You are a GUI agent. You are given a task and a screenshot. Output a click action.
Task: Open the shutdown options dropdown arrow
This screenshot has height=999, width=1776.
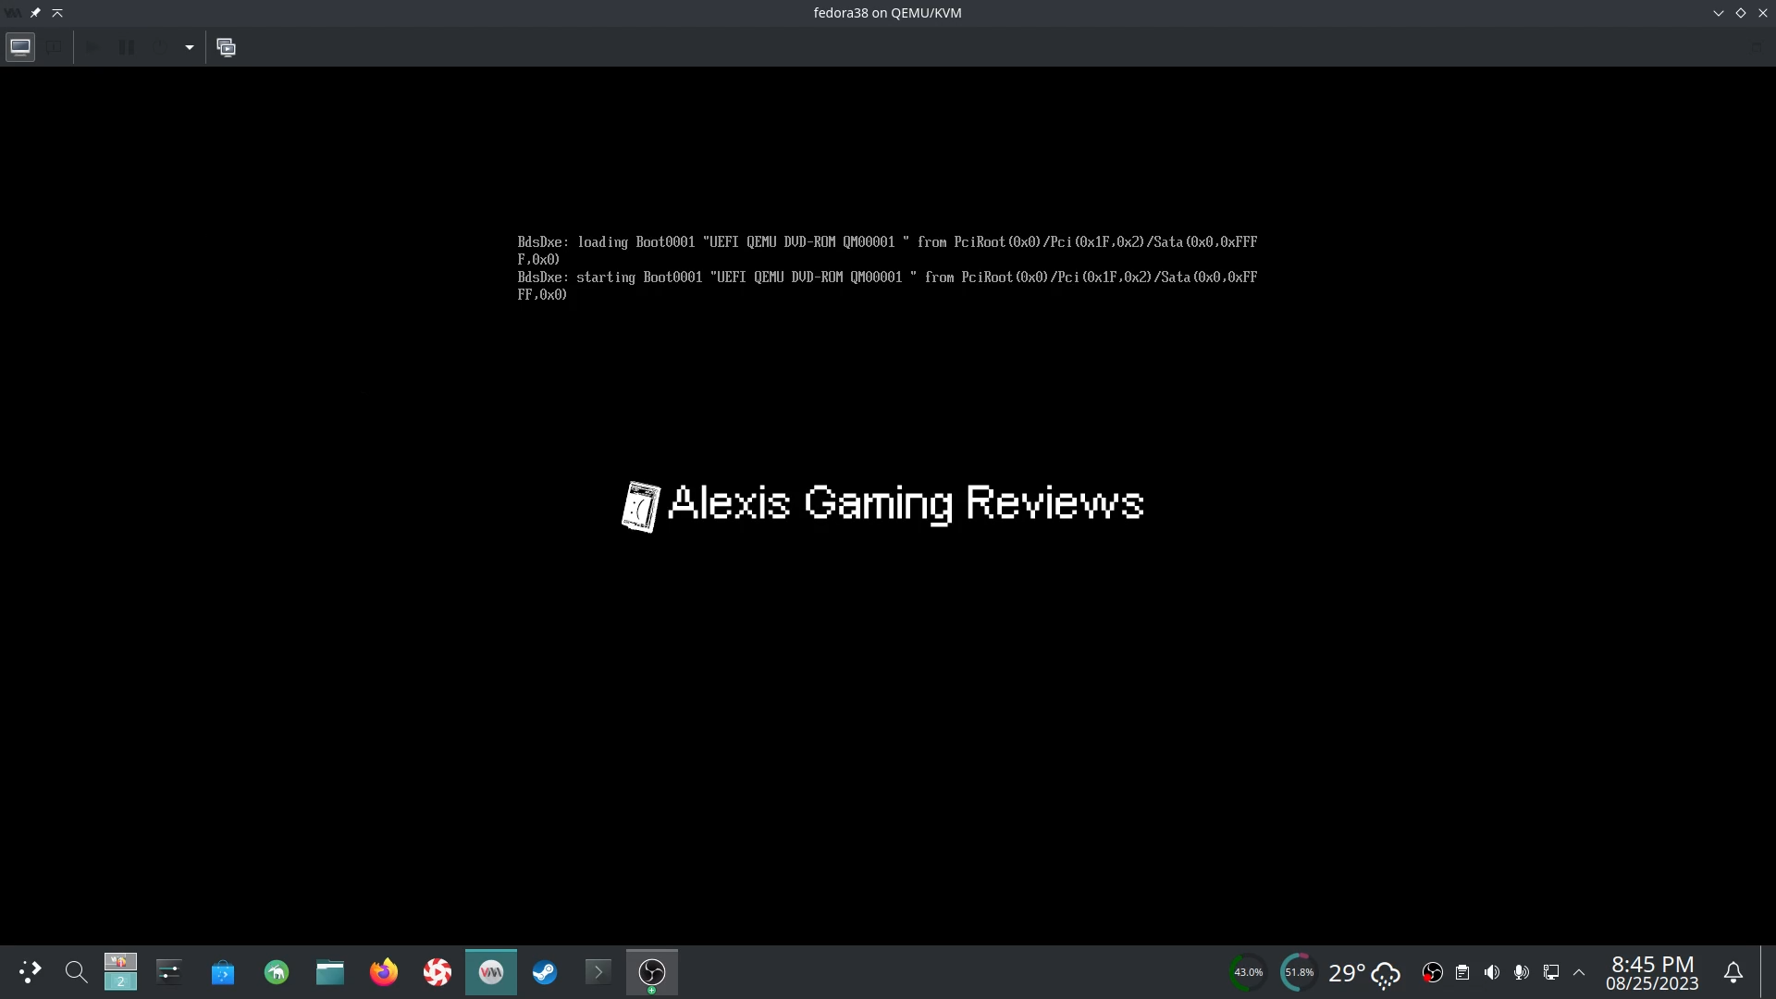point(190,47)
